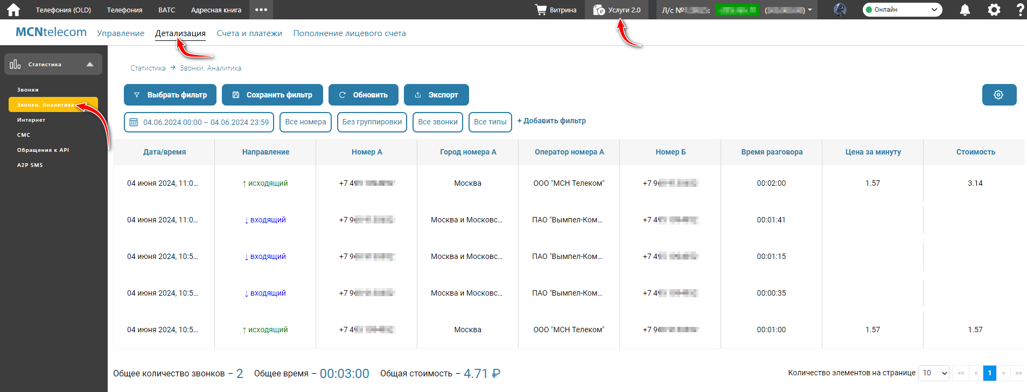
Task: Go to the home icon
Action: tap(13, 10)
